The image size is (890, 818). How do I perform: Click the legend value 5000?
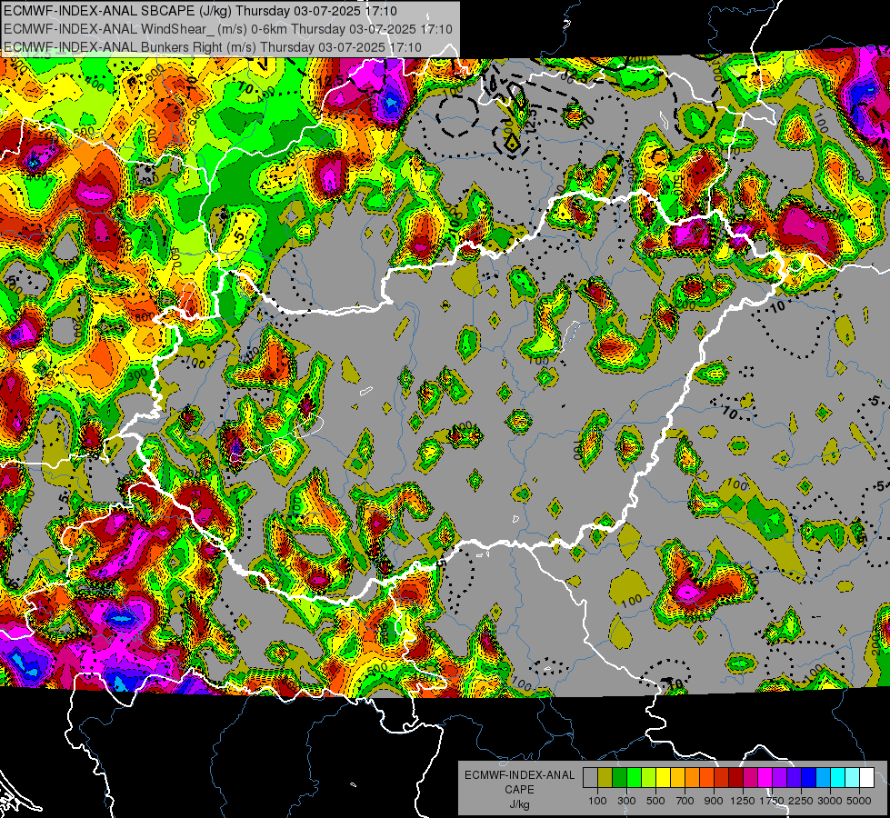[x=859, y=801]
